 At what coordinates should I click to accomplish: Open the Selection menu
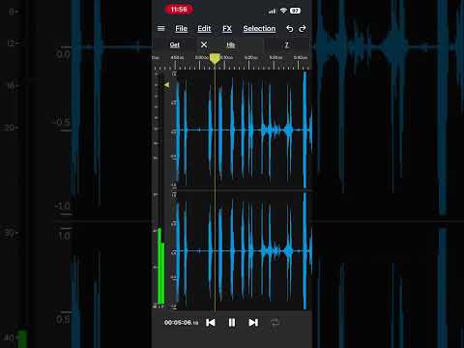coord(259,29)
